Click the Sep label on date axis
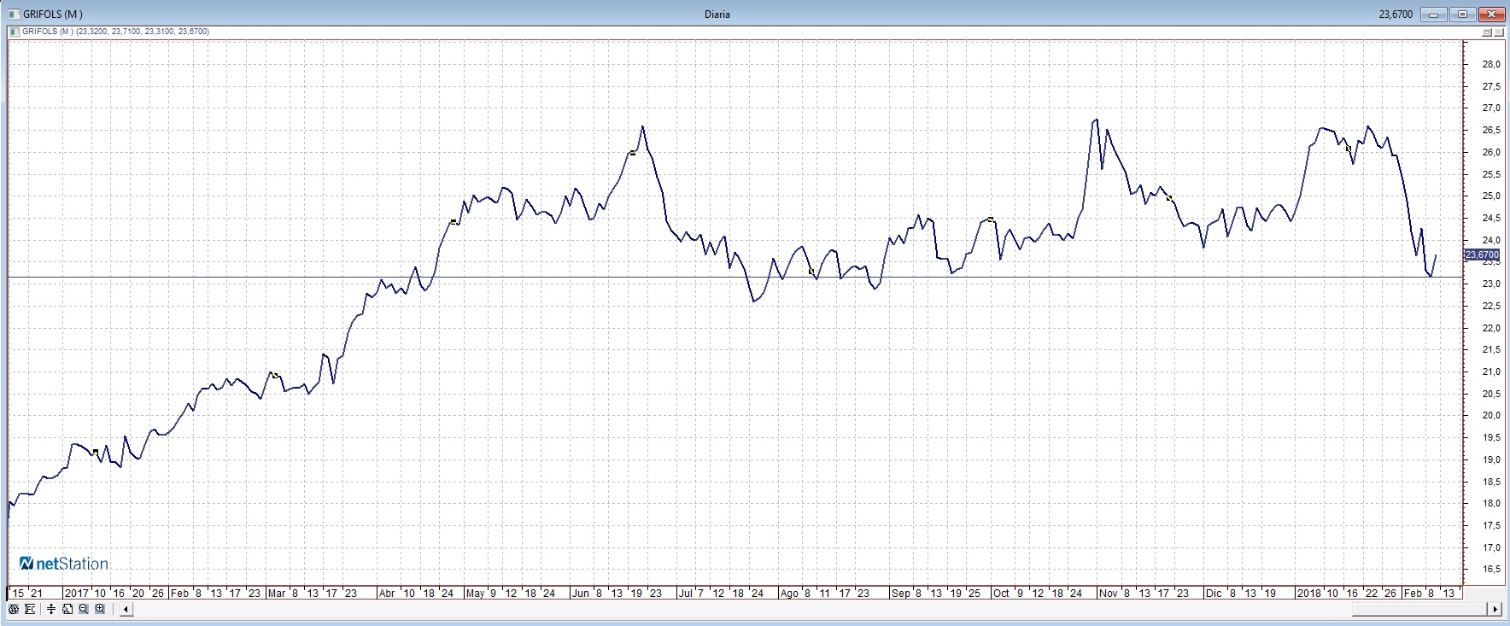 [900, 593]
